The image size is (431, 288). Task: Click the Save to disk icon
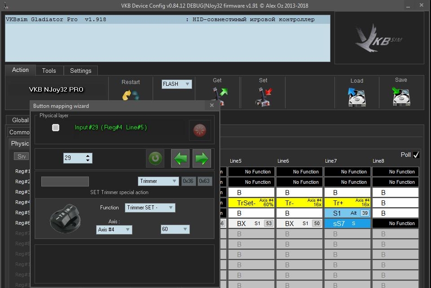pyautogui.click(x=401, y=96)
